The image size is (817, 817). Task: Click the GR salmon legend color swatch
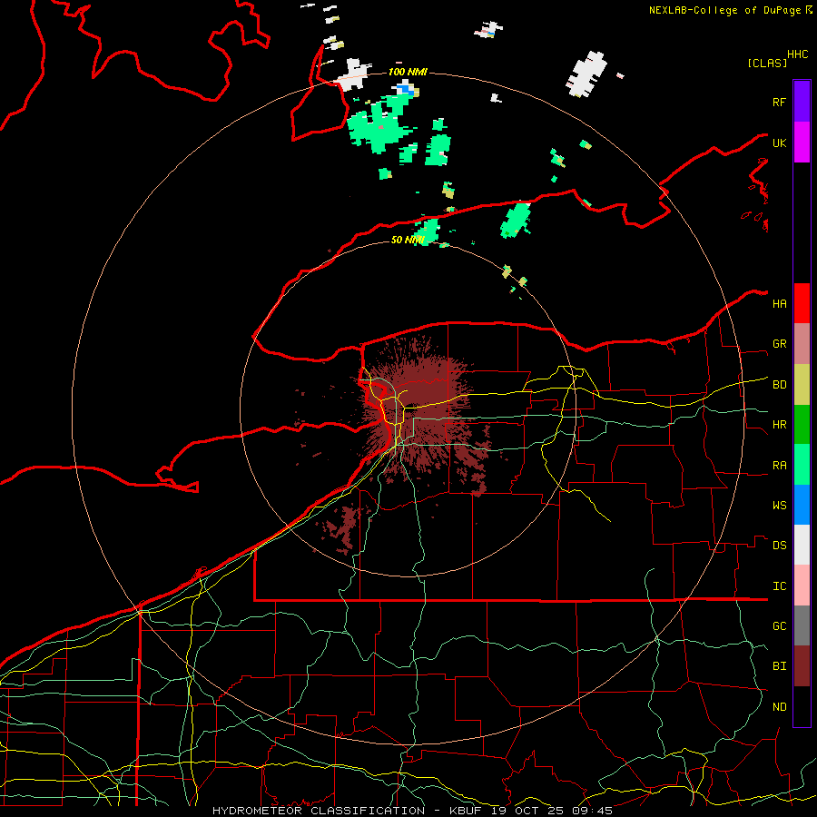click(802, 344)
